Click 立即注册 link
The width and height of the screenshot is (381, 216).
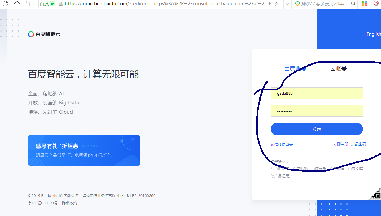(x=341, y=144)
